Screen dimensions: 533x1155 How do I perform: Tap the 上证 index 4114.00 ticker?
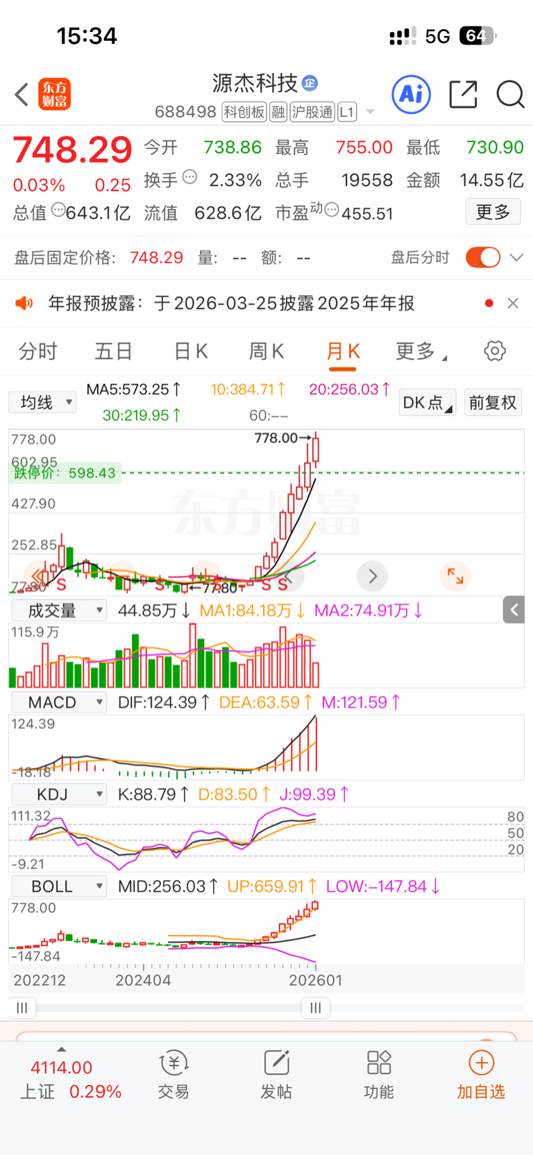point(71,1079)
